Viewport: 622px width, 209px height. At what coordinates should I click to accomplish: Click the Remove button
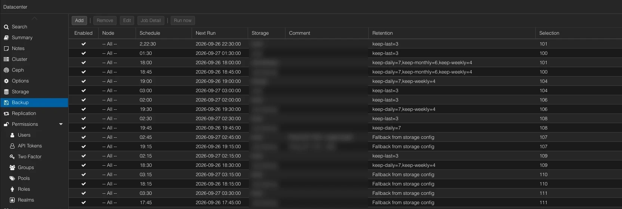tap(105, 21)
